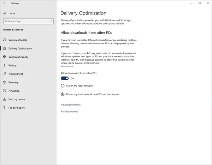Click the Delivery Optimization page heading
212x165 pixels.
[83, 13]
